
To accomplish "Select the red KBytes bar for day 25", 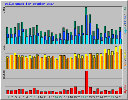I will coord(98,91).
